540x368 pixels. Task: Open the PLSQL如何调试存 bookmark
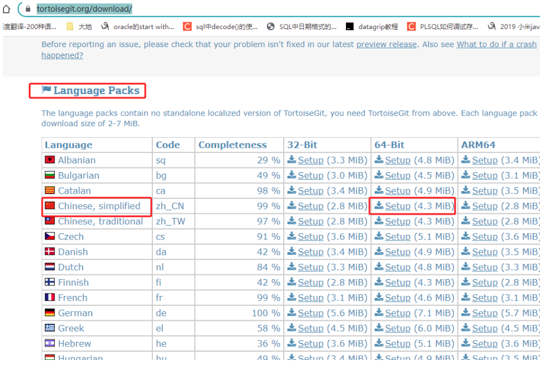(442, 27)
